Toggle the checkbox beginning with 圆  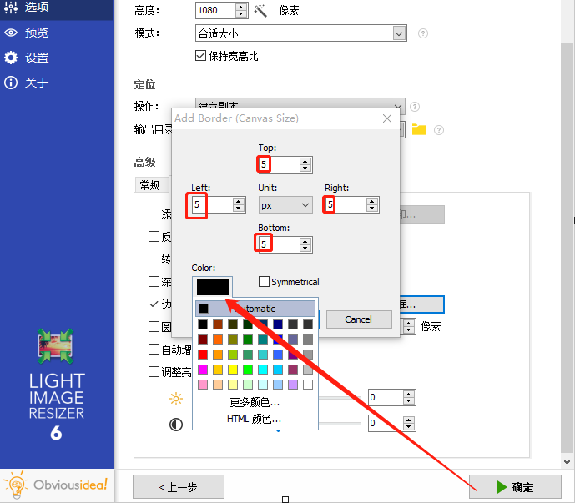click(x=154, y=327)
